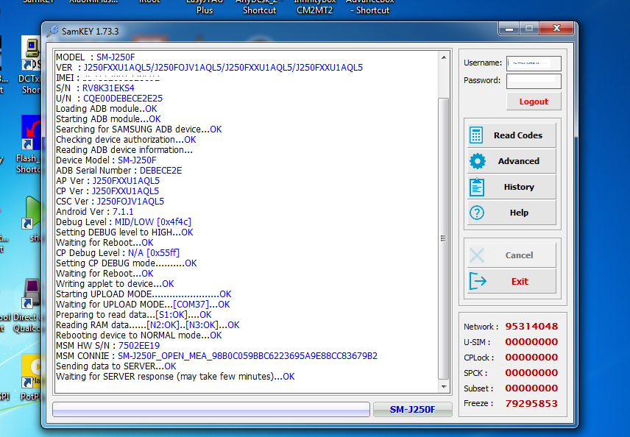Click the progress bar at the bottom
Screen dimensions: 630x437
(211, 409)
